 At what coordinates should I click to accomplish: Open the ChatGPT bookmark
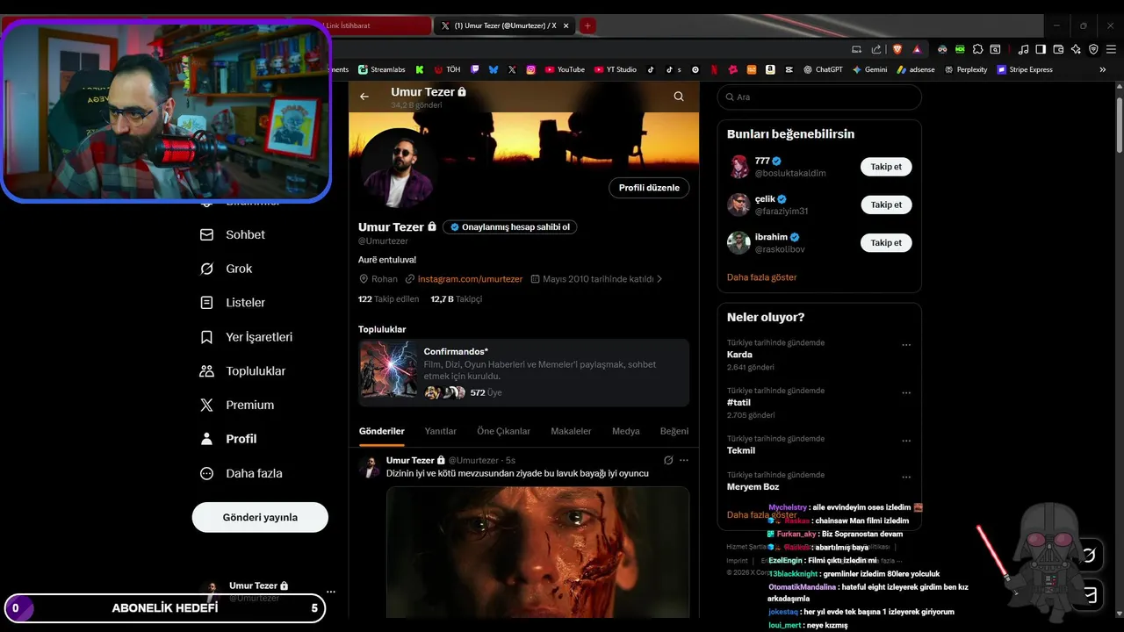pos(823,69)
